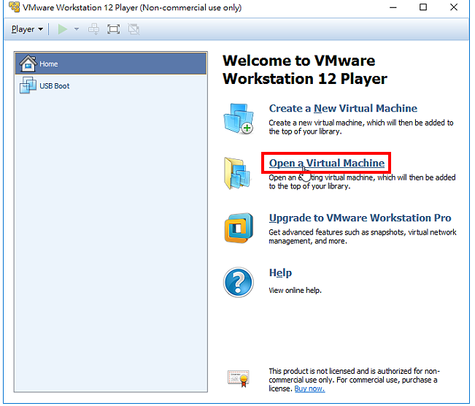Click Open a Virtual Machine link
475x406 pixels.
point(327,163)
